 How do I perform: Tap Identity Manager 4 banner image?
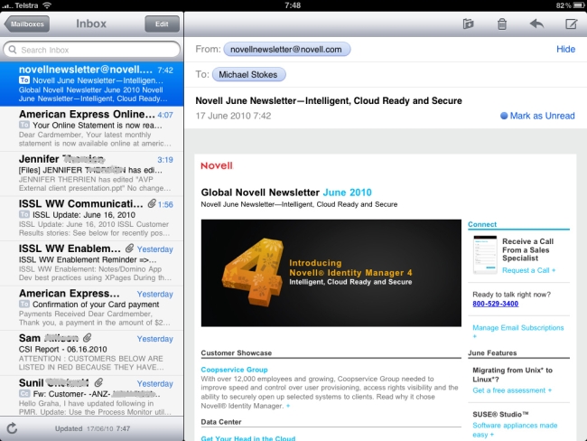pyautogui.click(x=331, y=273)
